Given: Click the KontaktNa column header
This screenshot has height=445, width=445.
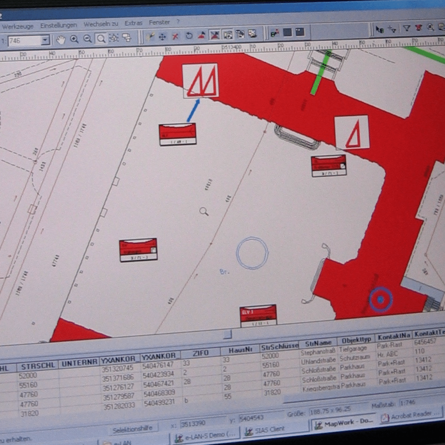Looking at the screenshot, I should pos(394,337).
